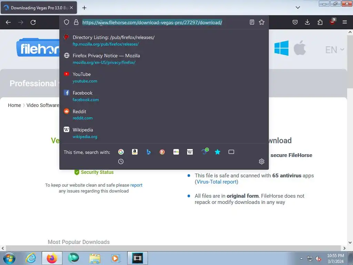Click the horizontal scrollbar right arrow
Screen dimensions: 353x265
click(x=344, y=248)
